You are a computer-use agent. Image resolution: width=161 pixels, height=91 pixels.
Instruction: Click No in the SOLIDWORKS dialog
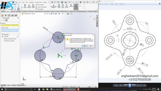pos(91,46)
